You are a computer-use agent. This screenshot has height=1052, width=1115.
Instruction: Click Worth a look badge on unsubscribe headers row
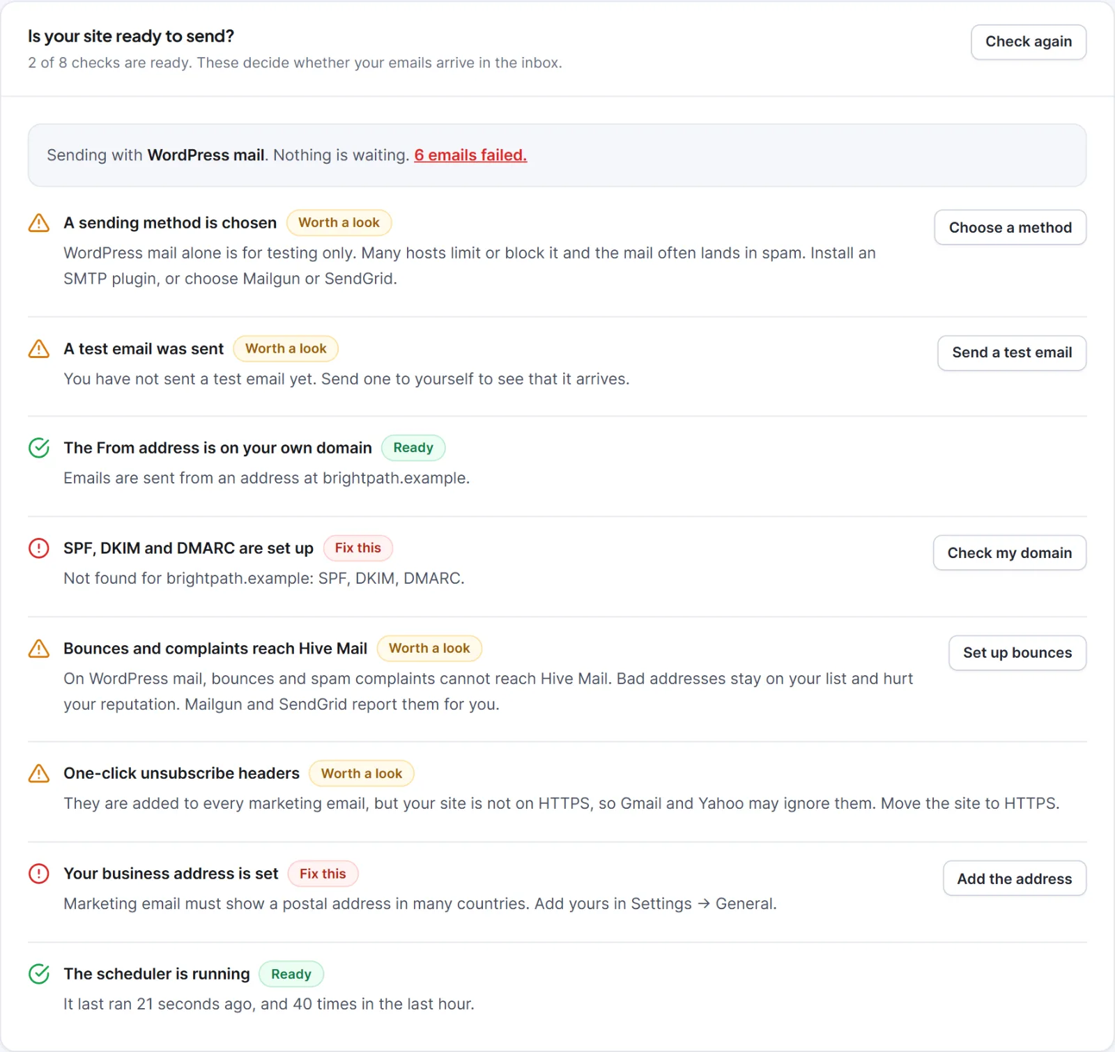click(x=361, y=773)
